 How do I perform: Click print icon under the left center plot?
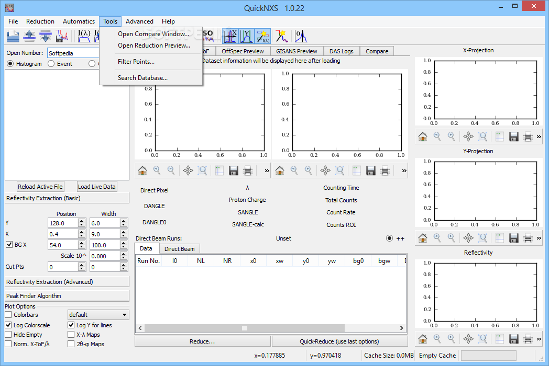(x=248, y=170)
